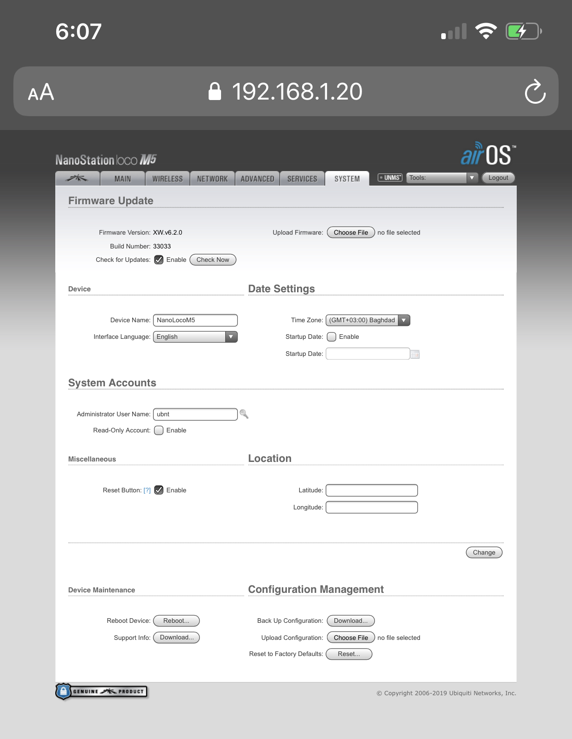Click the Latitude input field
This screenshot has width=572, height=739.
(372, 490)
